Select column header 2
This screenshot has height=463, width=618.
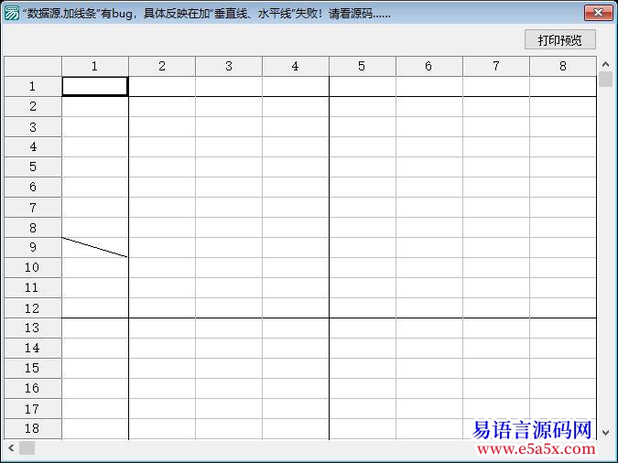tap(162, 66)
